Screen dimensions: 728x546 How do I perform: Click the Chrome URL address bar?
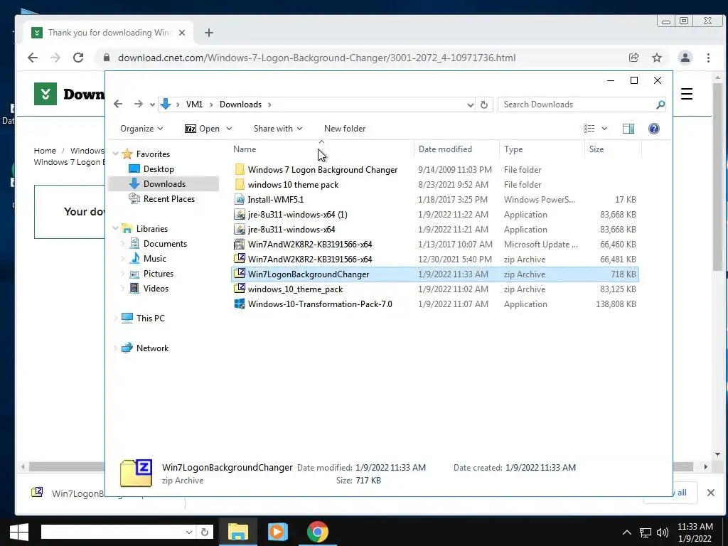tap(316, 58)
